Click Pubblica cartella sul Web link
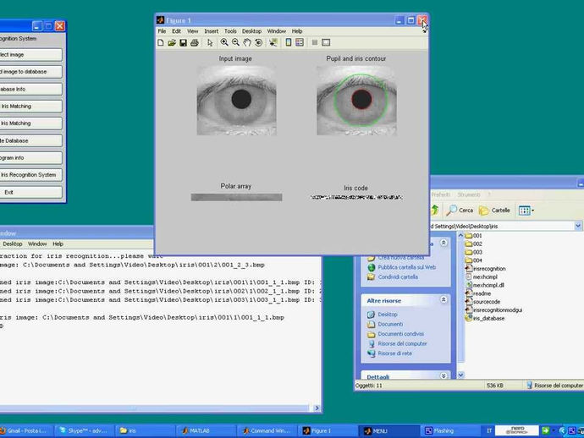This screenshot has height=438, width=584. click(407, 267)
